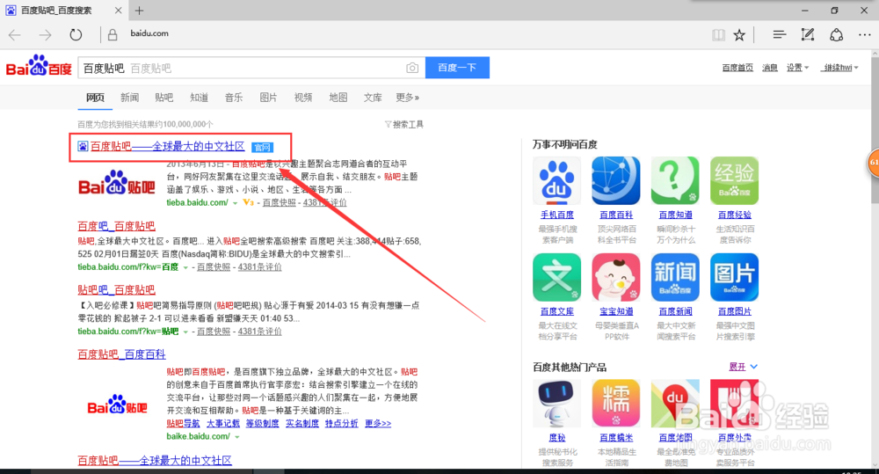Expand the 更多» search categories

408,98
